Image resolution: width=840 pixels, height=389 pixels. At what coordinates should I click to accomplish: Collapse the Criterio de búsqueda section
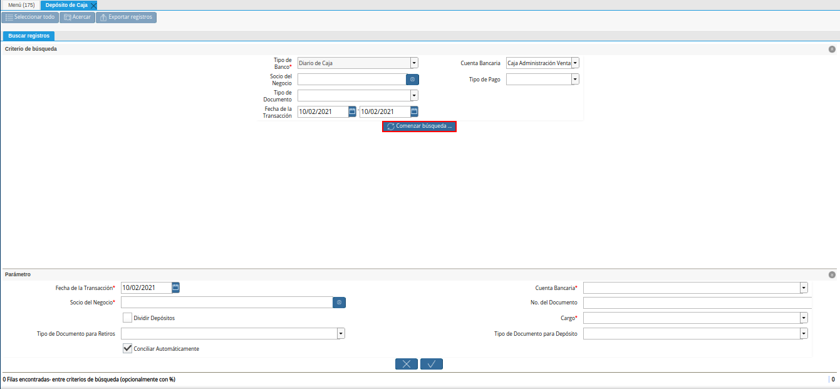(x=832, y=49)
